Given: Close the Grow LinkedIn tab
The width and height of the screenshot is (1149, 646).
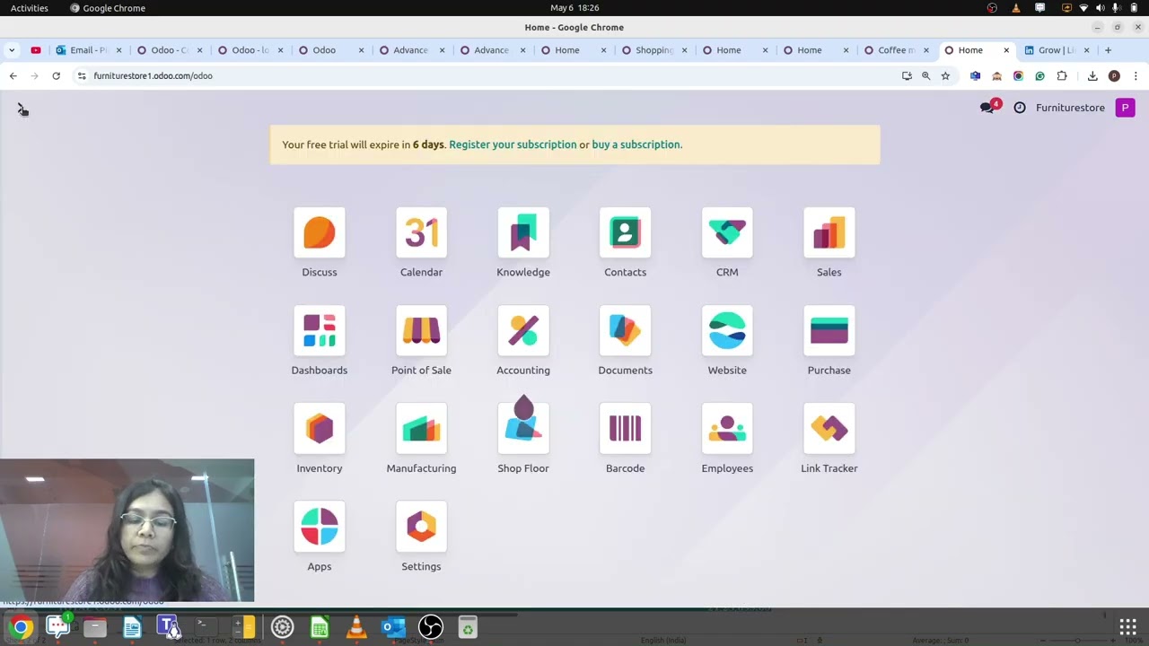Looking at the screenshot, I should (x=1086, y=50).
